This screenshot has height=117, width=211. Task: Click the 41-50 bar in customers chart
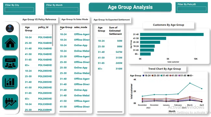pyautogui.click(x=153, y=38)
